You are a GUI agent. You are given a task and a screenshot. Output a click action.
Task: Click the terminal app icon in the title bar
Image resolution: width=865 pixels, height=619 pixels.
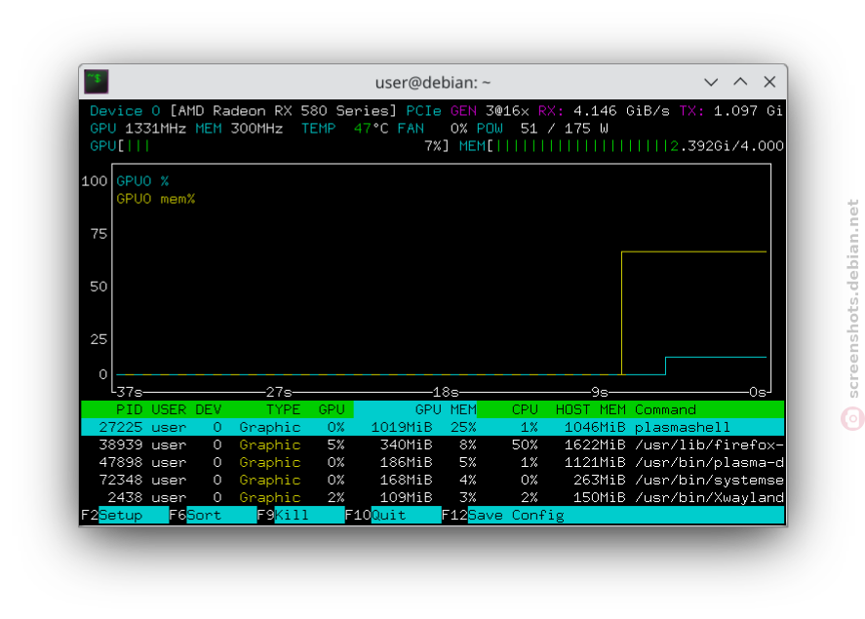tap(96, 82)
